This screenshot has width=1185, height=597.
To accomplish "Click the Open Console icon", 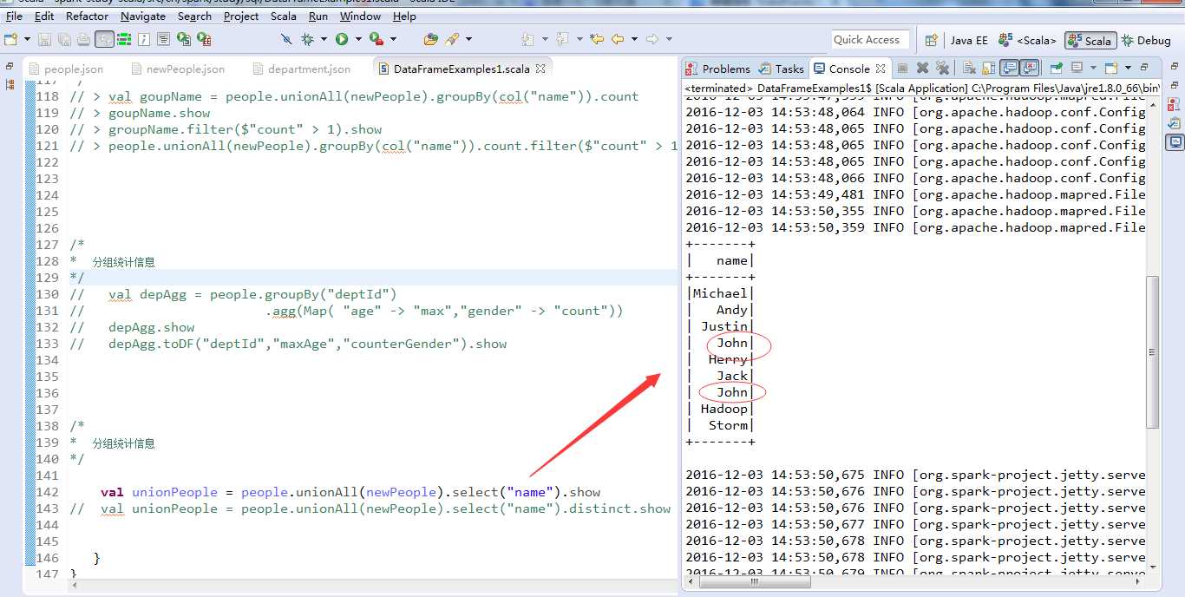I will [1110, 68].
